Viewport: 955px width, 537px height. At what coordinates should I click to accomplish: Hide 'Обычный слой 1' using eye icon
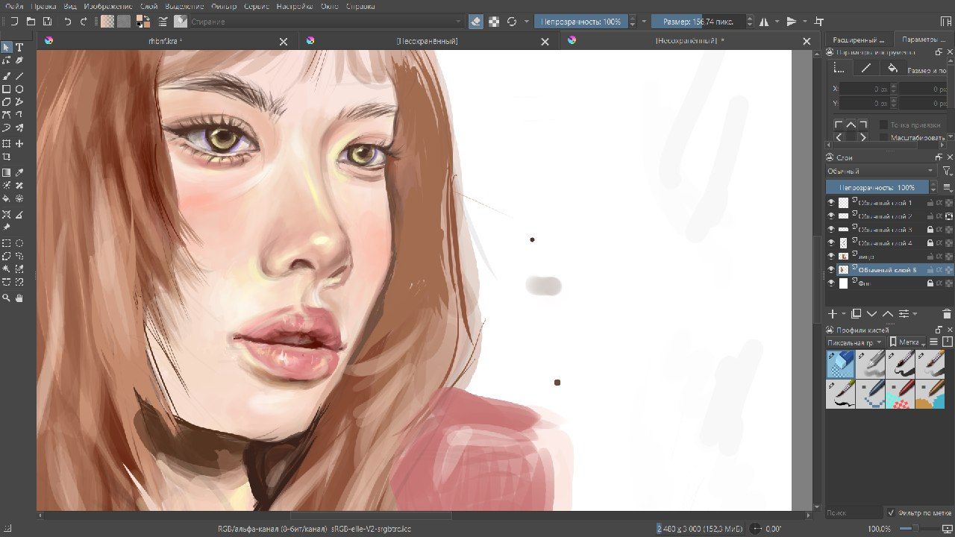tap(831, 202)
